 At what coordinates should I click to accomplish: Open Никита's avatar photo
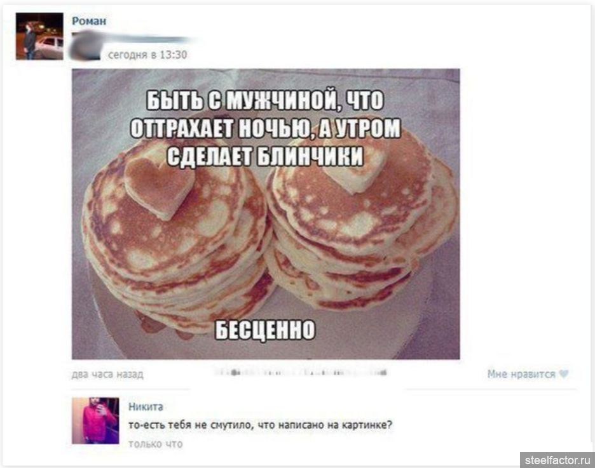pyautogui.click(x=95, y=420)
